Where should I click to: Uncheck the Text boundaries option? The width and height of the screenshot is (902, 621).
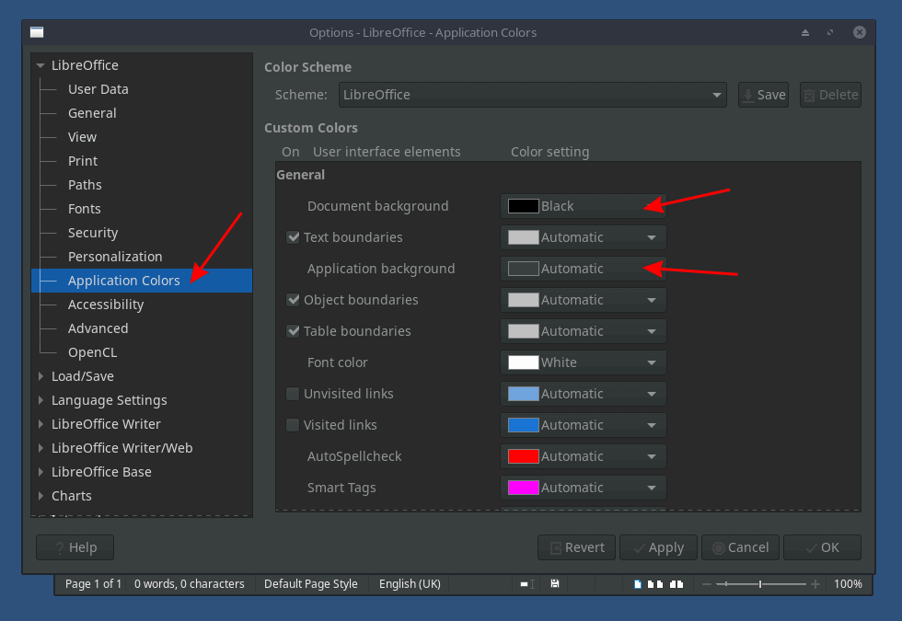point(293,237)
